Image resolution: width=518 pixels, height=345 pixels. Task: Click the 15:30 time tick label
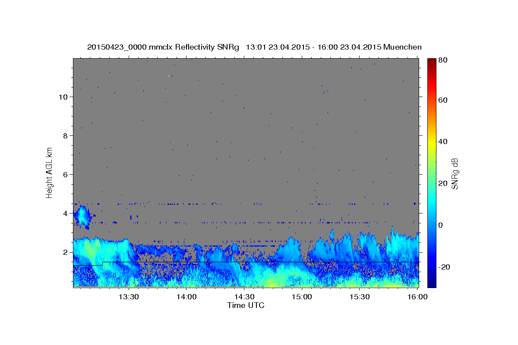pyautogui.click(x=360, y=297)
